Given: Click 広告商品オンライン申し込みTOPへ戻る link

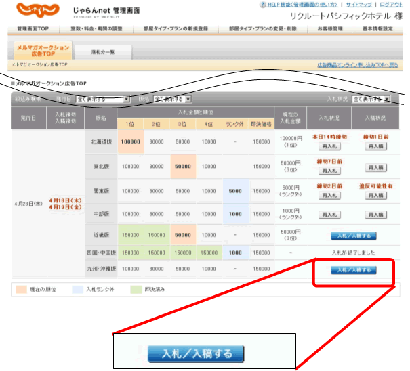Looking at the screenshot, I should (x=358, y=65).
